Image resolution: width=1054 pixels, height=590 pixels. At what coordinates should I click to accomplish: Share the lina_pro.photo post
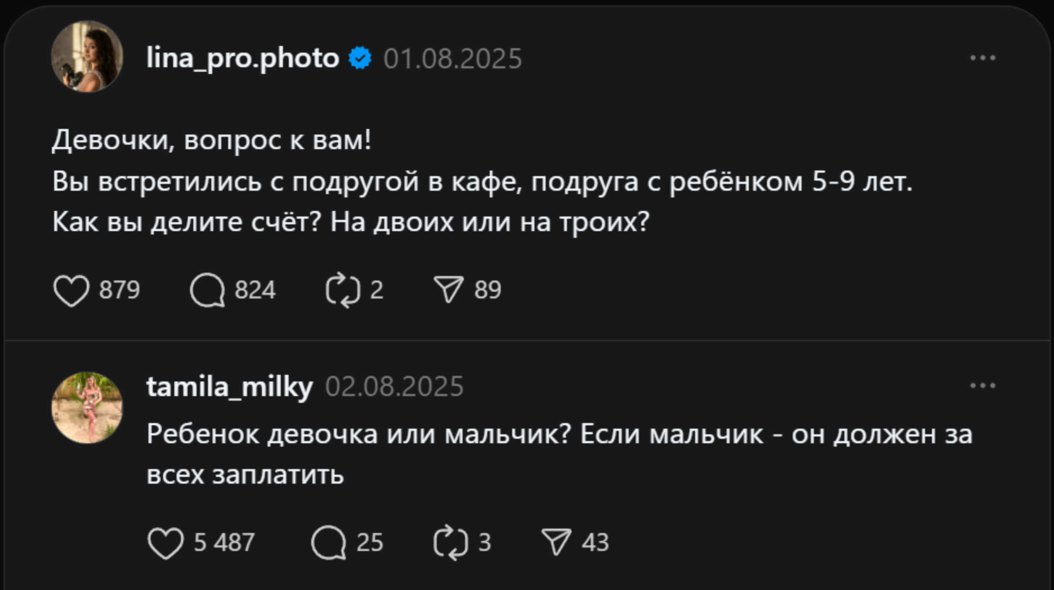click(x=448, y=290)
